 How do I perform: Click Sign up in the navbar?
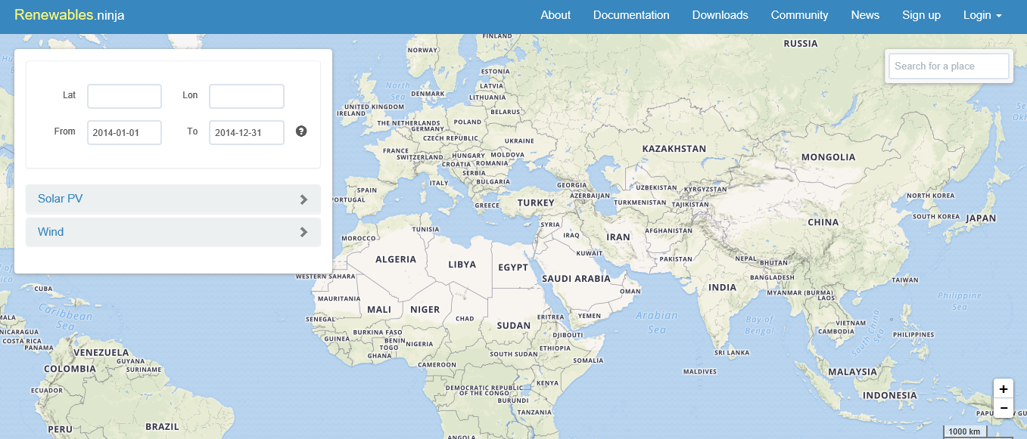[x=921, y=15]
